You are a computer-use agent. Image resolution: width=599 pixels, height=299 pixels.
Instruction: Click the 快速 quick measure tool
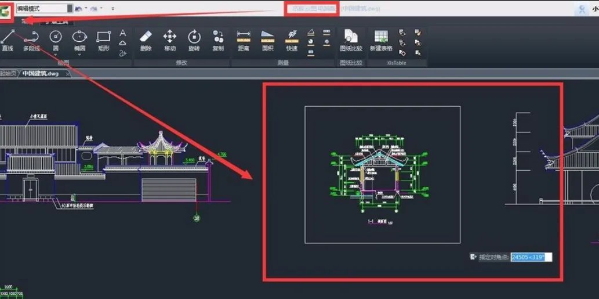click(x=292, y=40)
